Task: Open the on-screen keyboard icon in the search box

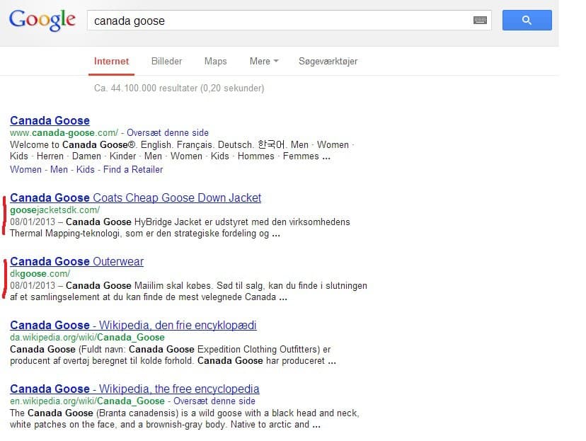Action: pyautogui.click(x=480, y=21)
